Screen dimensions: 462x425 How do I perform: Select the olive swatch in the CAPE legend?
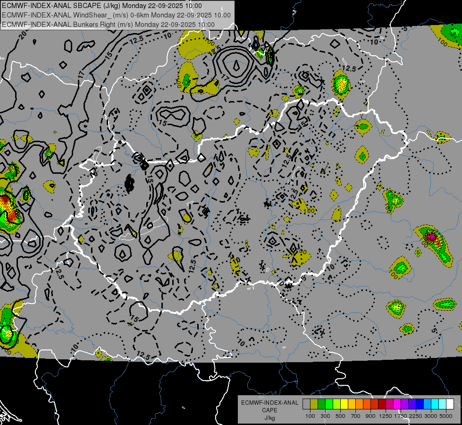click(314, 404)
